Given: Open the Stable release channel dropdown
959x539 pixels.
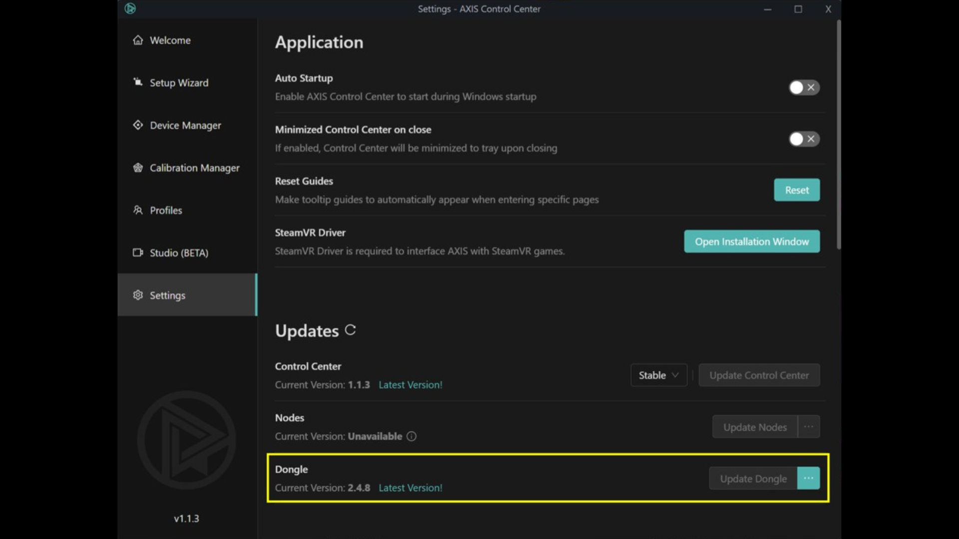Looking at the screenshot, I should tap(658, 375).
